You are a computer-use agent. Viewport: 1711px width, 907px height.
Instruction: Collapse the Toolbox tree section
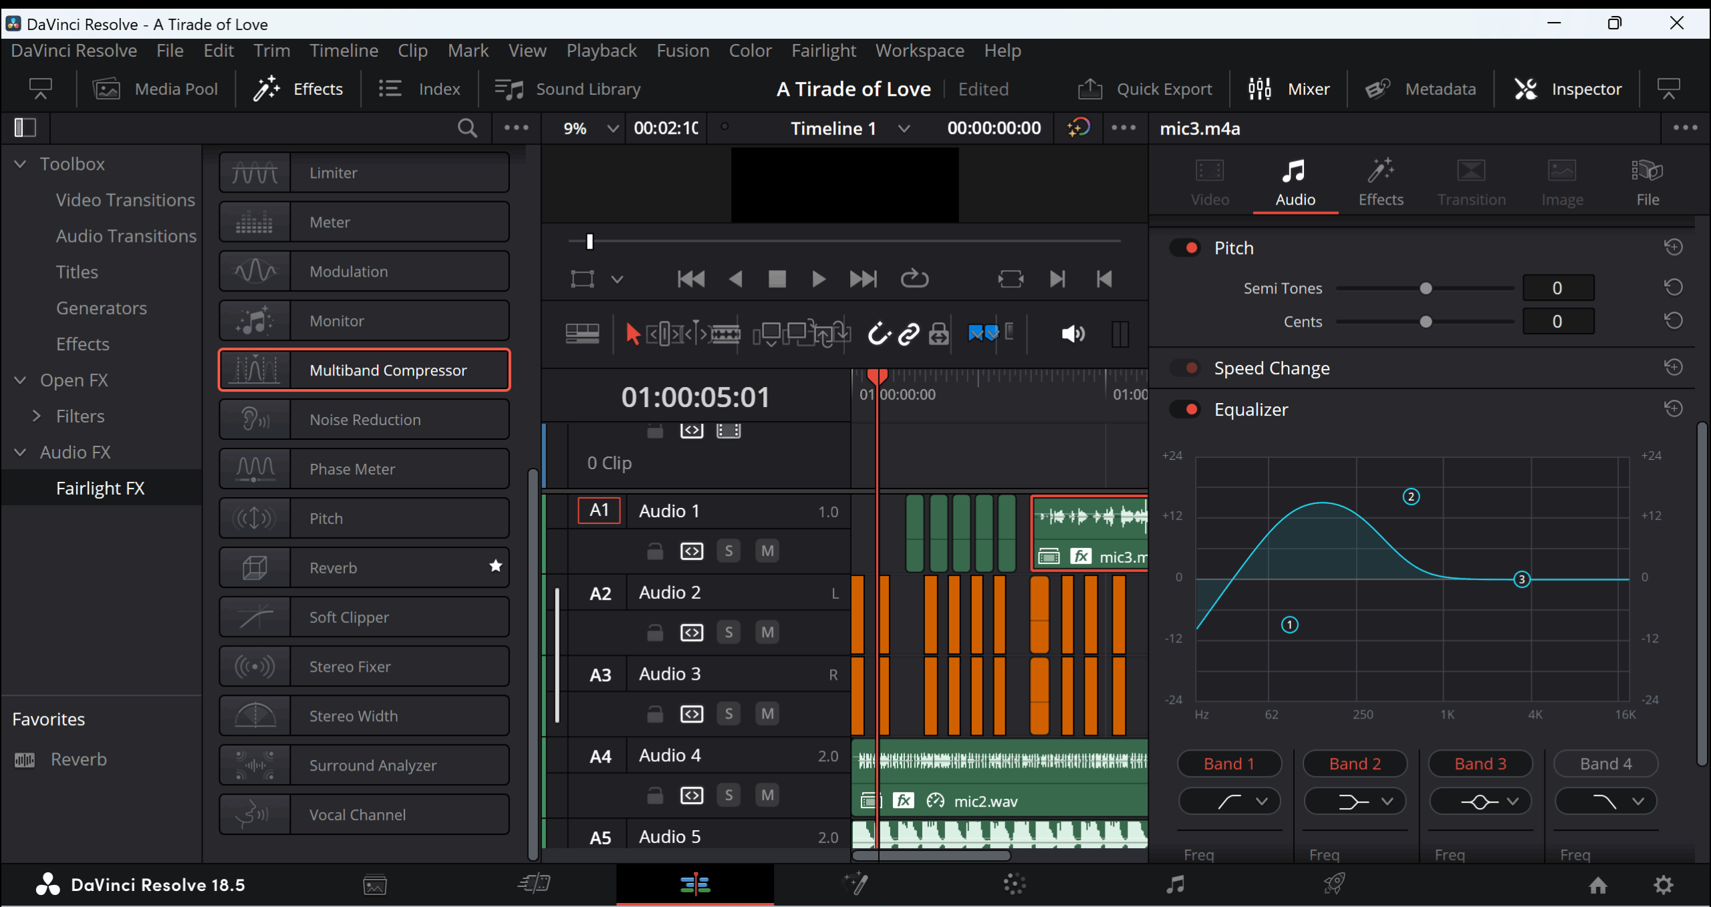point(21,164)
